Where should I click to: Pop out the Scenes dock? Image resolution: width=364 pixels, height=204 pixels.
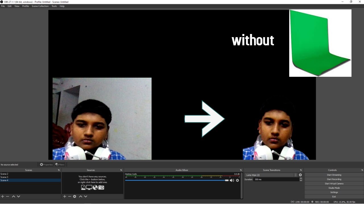click(59, 170)
